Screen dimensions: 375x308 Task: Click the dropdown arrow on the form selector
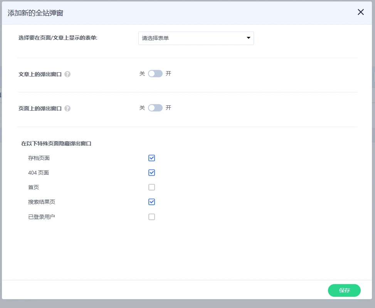click(248, 38)
